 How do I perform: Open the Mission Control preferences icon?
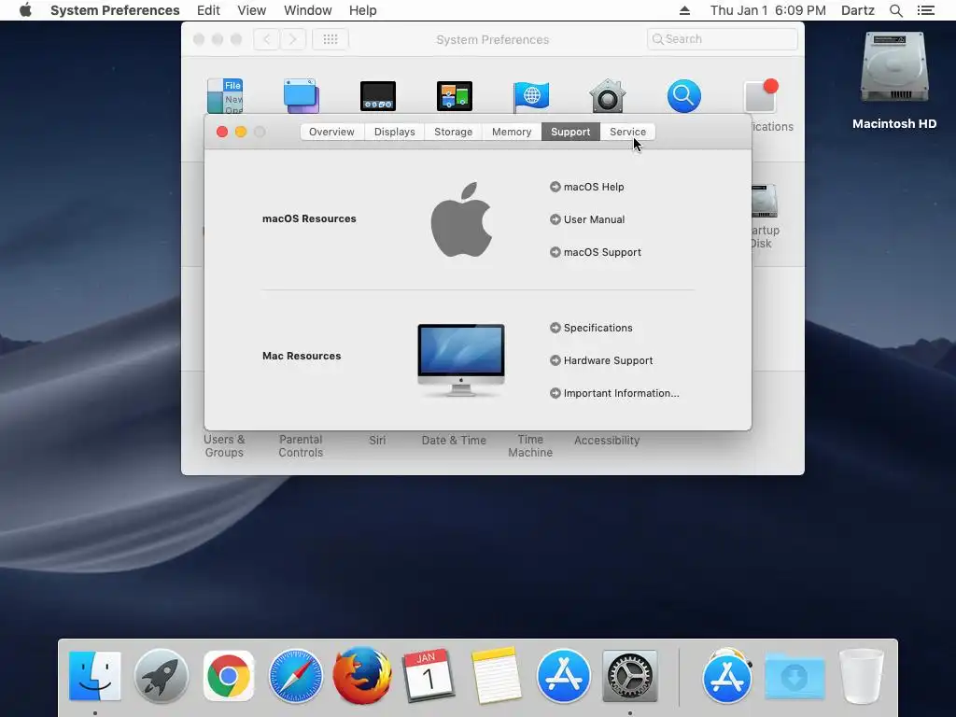(x=455, y=96)
